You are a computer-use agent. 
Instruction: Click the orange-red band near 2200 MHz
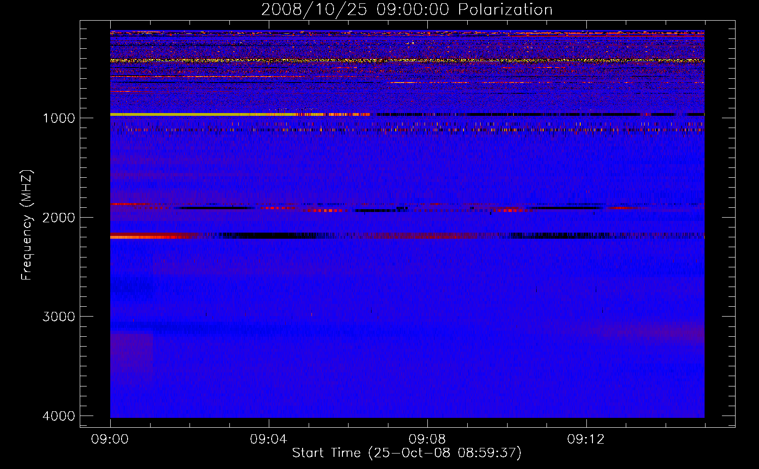(152, 236)
